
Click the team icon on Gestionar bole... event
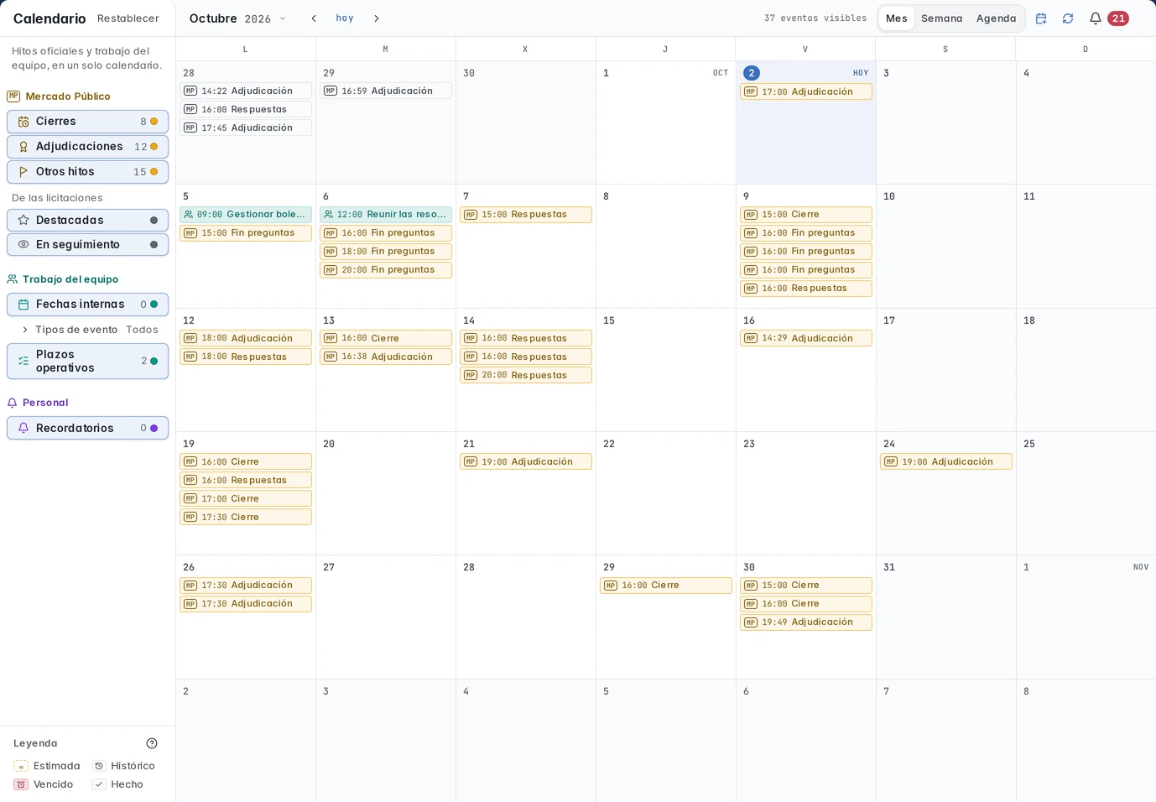[x=189, y=215]
